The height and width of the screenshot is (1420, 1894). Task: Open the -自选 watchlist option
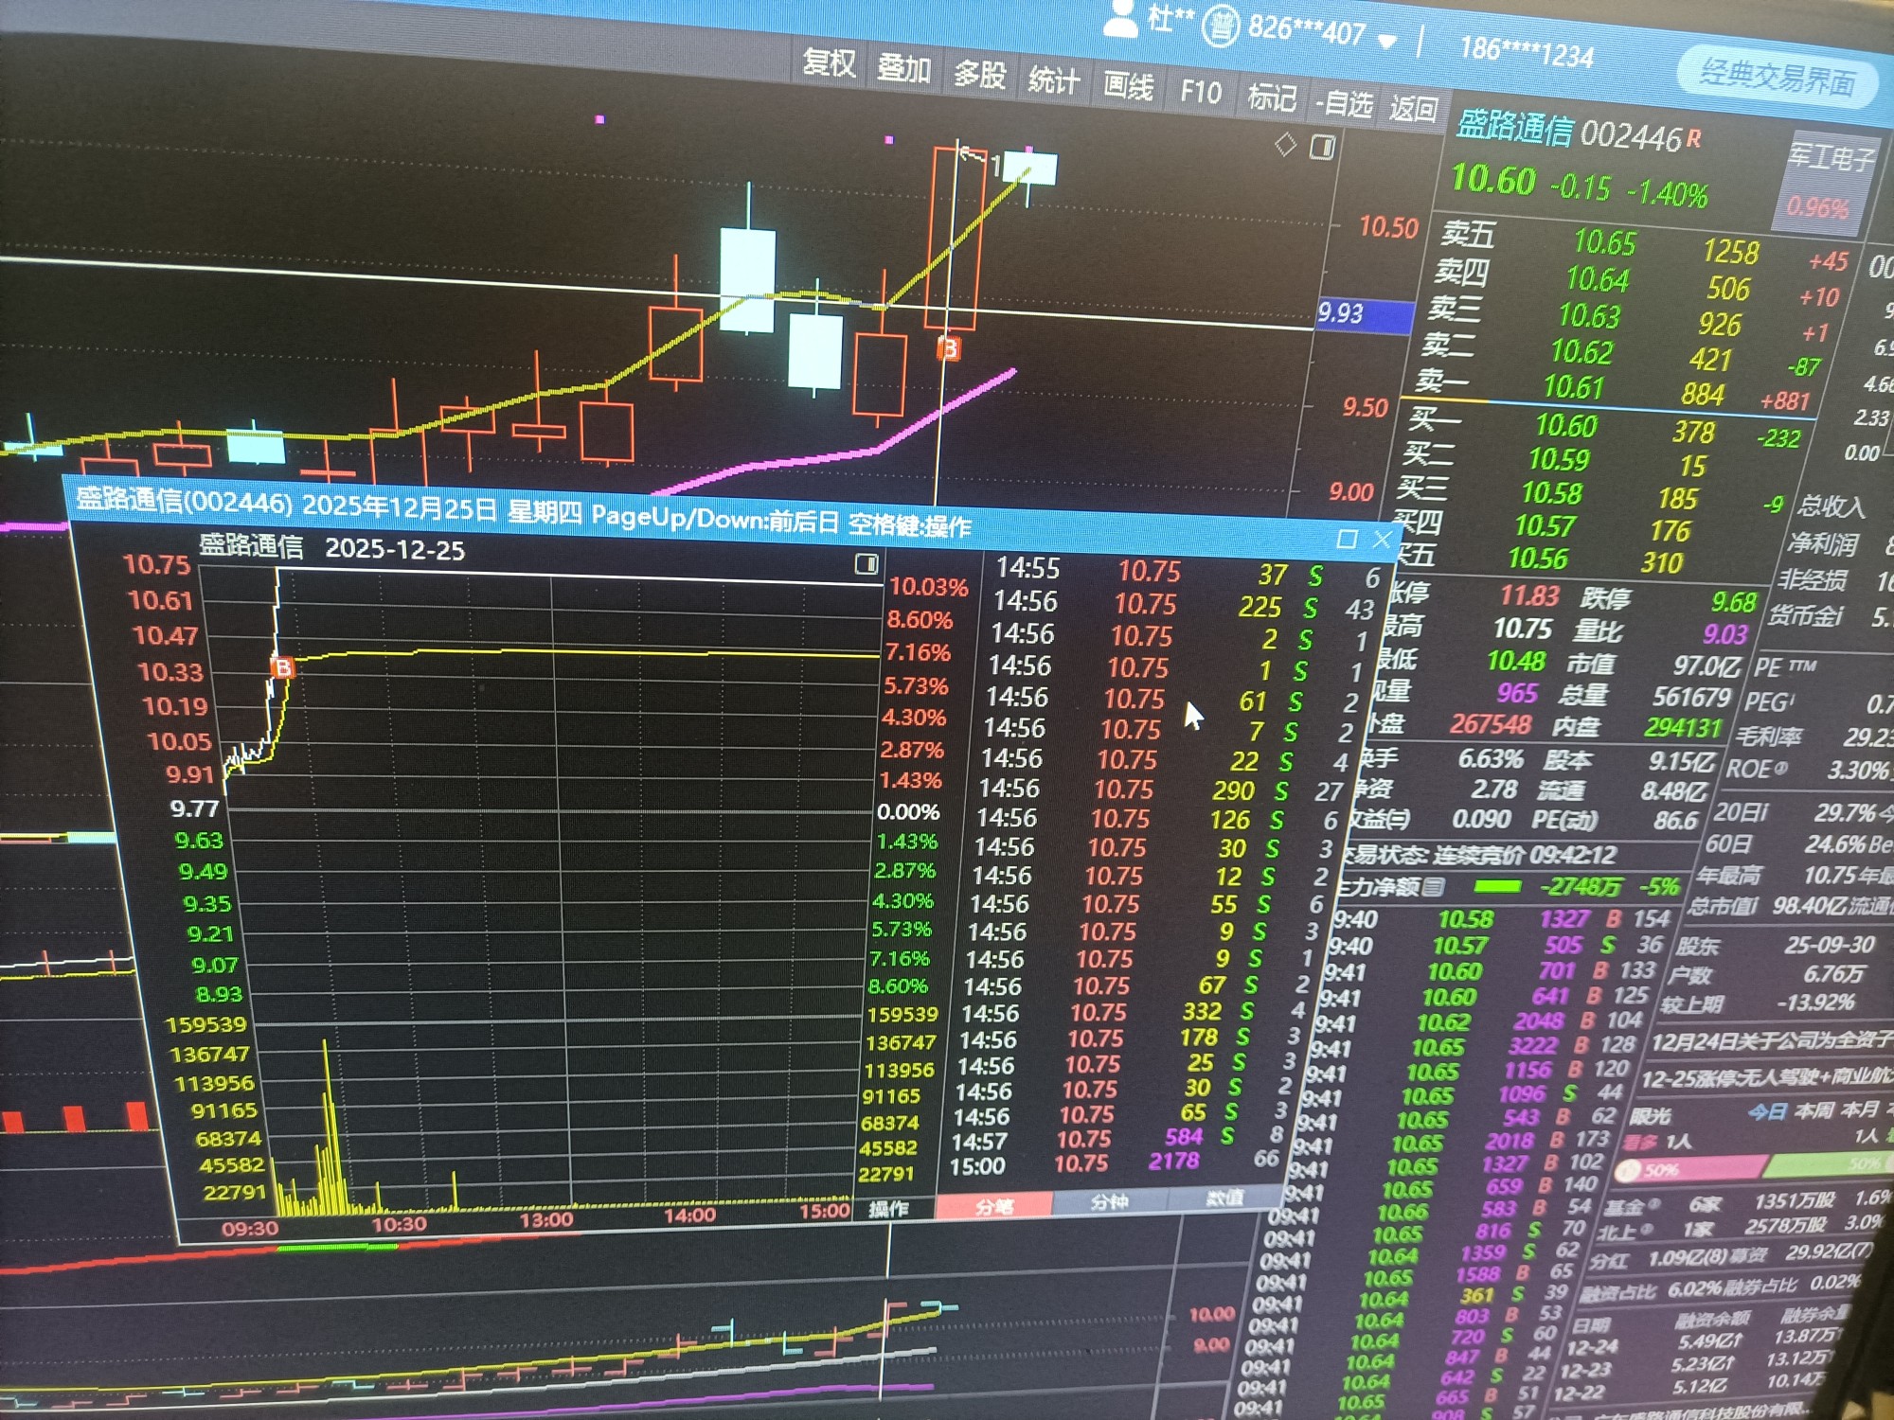(x=1345, y=102)
